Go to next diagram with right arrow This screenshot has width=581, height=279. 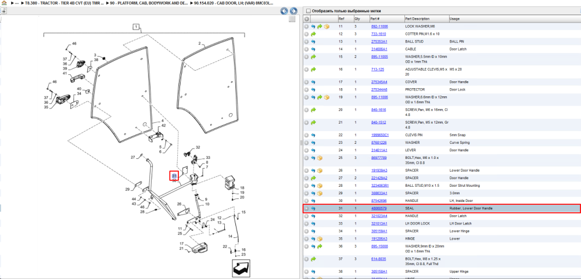coord(293,10)
